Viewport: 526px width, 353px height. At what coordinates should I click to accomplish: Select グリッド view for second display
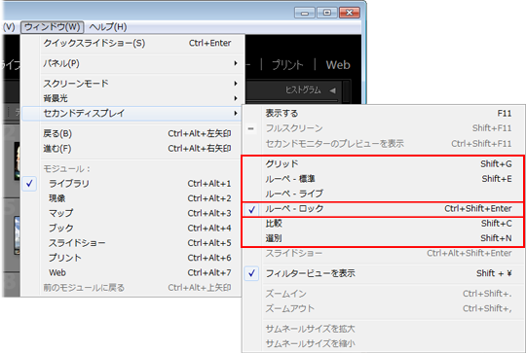[384, 163]
